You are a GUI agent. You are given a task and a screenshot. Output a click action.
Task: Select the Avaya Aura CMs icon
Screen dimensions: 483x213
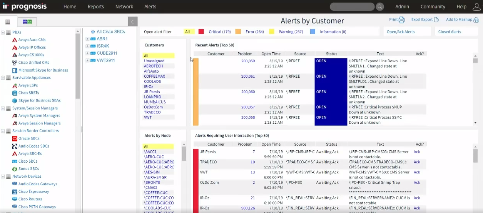tap(15, 40)
